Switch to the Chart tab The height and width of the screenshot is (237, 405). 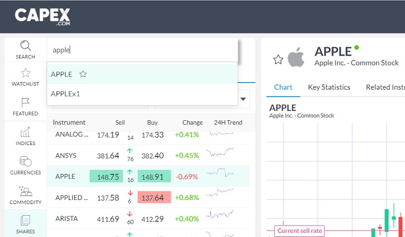click(283, 87)
